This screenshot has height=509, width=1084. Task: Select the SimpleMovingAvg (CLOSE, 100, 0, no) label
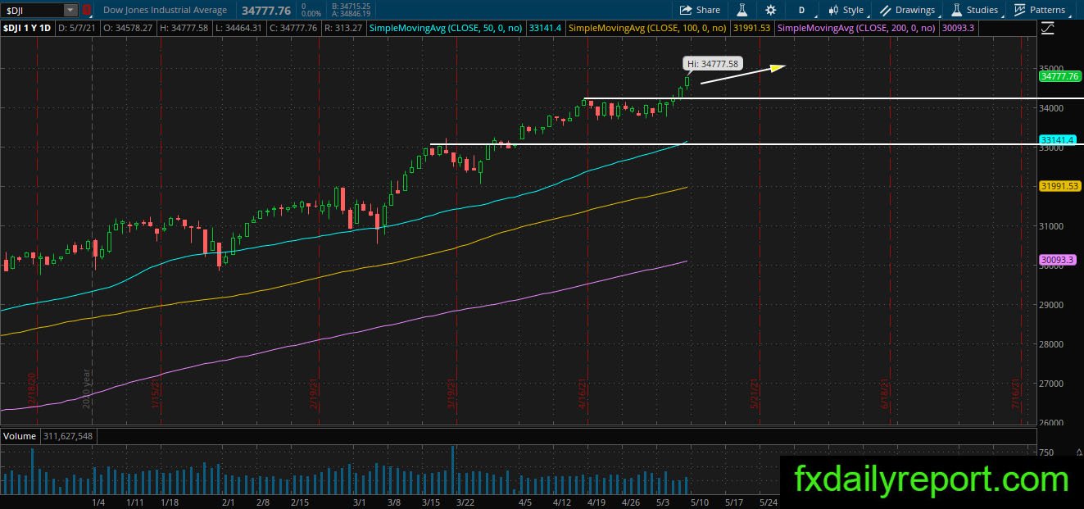(x=647, y=28)
